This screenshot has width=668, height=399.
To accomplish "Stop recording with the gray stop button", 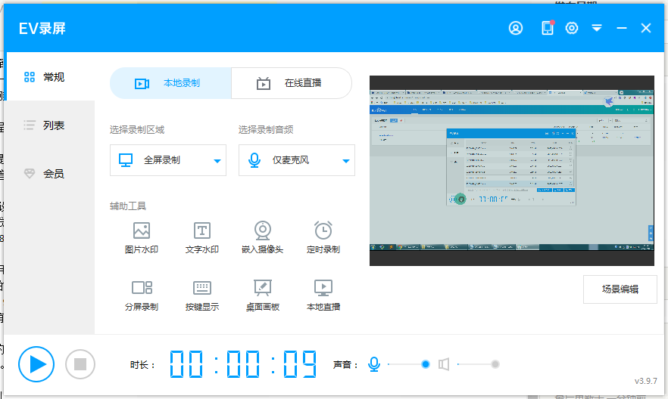I will [x=80, y=364].
